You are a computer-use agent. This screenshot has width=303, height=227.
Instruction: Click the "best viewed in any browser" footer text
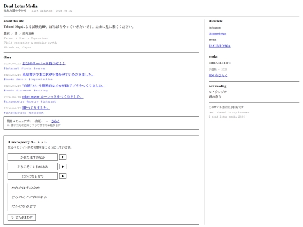click(229, 112)
